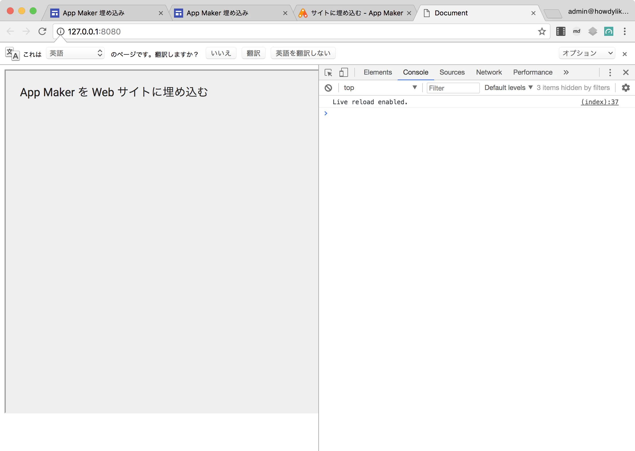
Task: Close the Document browser tab
Action: pyautogui.click(x=533, y=13)
